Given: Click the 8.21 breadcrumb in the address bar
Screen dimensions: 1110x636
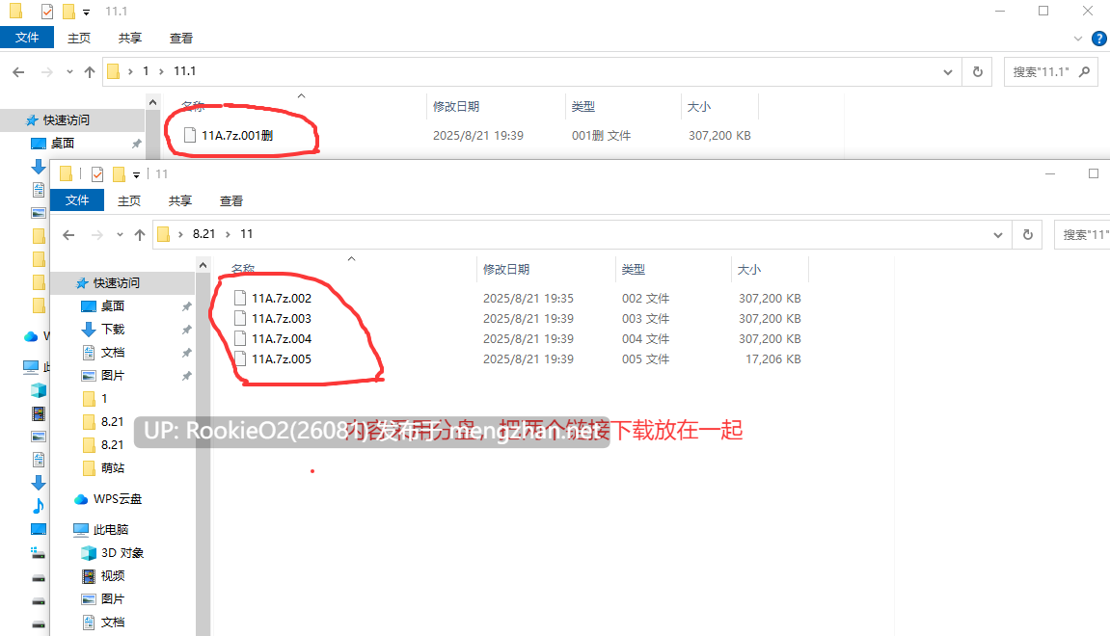Looking at the screenshot, I should pyautogui.click(x=203, y=234).
